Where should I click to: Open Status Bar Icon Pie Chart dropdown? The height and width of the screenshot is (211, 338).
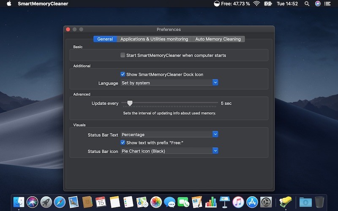pos(169,151)
